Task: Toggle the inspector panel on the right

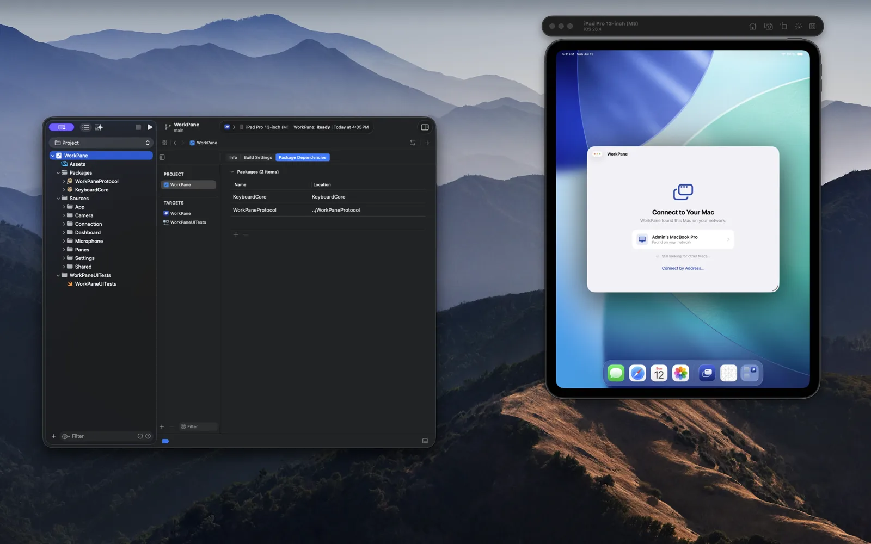Action: 425,127
